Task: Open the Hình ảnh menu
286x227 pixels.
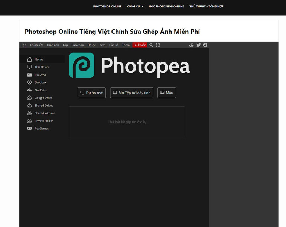Action: pyautogui.click(x=53, y=45)
